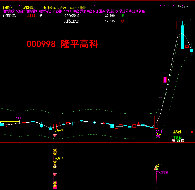Click the 000998 隆平高科 stock title

(x=62, y=44)
